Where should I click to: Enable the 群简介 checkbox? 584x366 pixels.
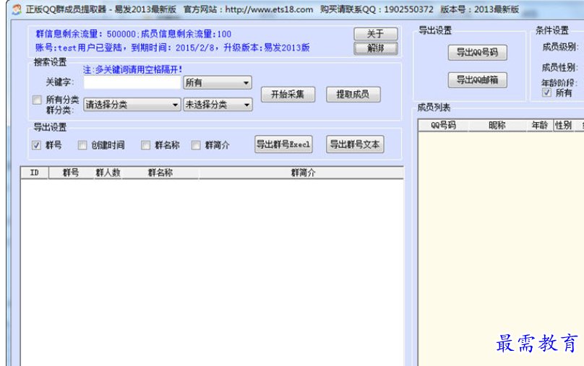[x=196, y=145]
